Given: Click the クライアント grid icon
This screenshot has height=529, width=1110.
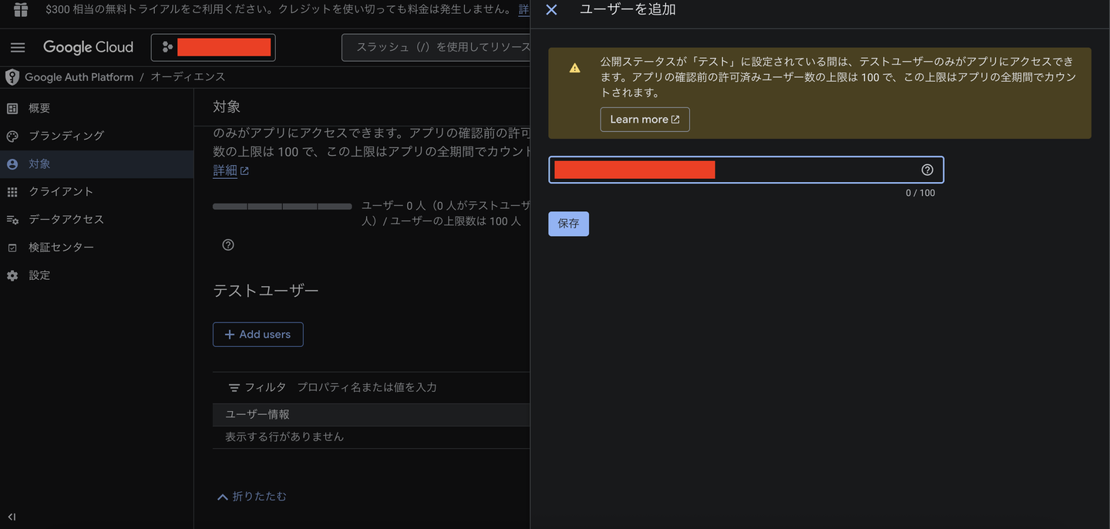Looking at the screenshot, I should coord(12,192).
